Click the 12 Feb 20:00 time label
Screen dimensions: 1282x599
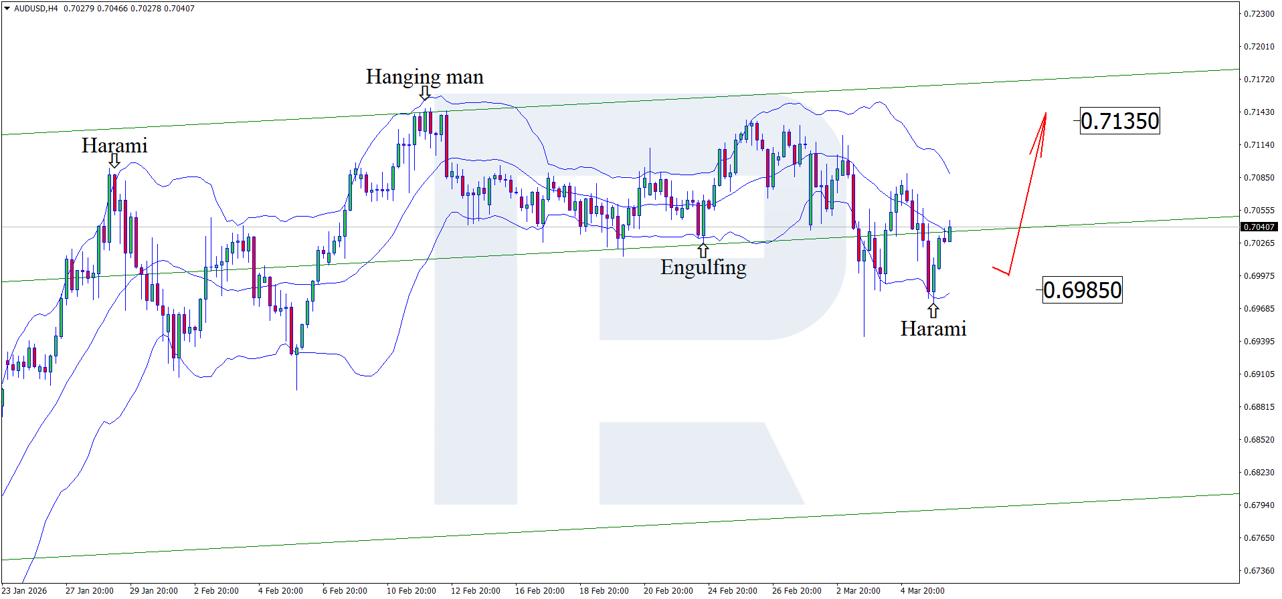tap(476, 591)
